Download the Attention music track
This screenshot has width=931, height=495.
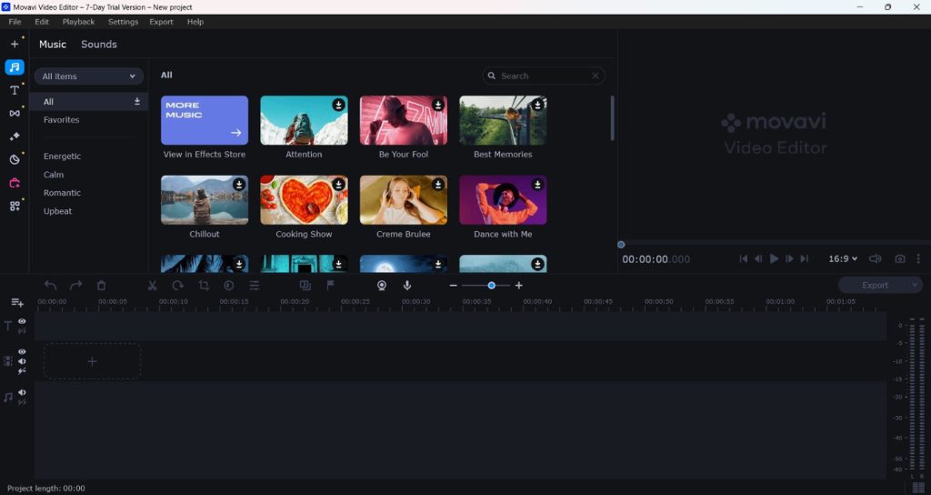tap(338, 105)
